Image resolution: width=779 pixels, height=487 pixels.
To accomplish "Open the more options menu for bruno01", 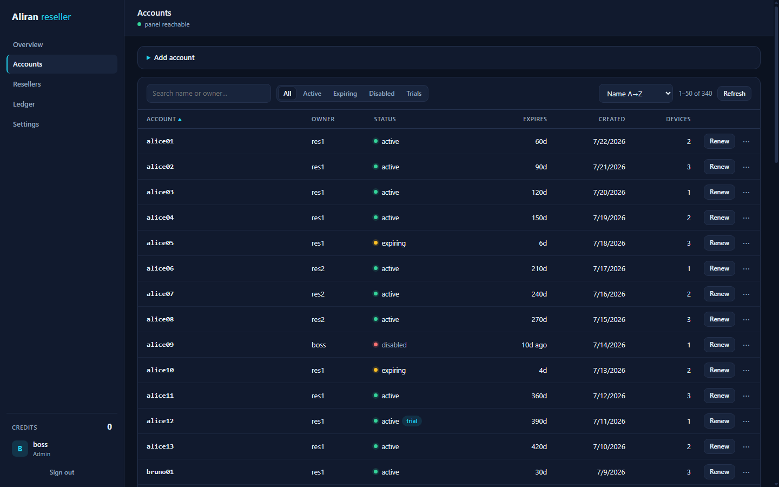I will (x=747, y=472).
